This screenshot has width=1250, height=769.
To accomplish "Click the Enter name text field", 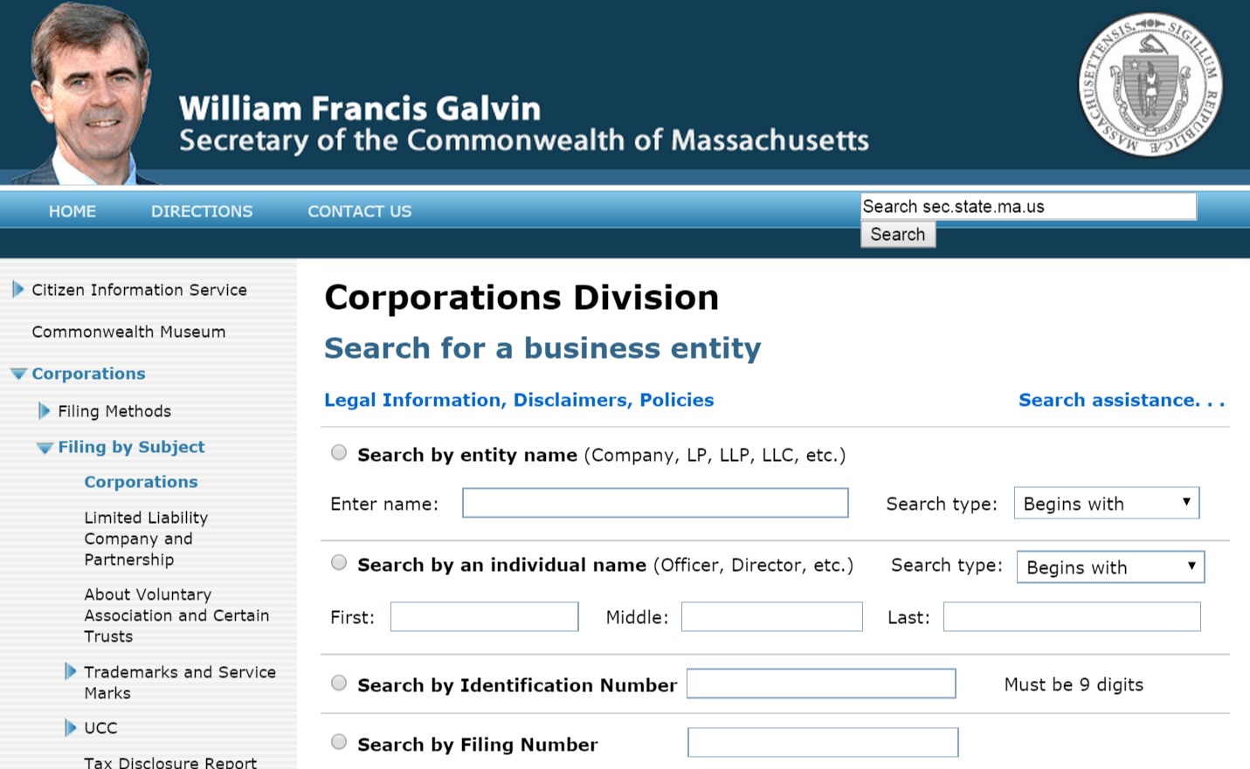I will coord(655,504).
